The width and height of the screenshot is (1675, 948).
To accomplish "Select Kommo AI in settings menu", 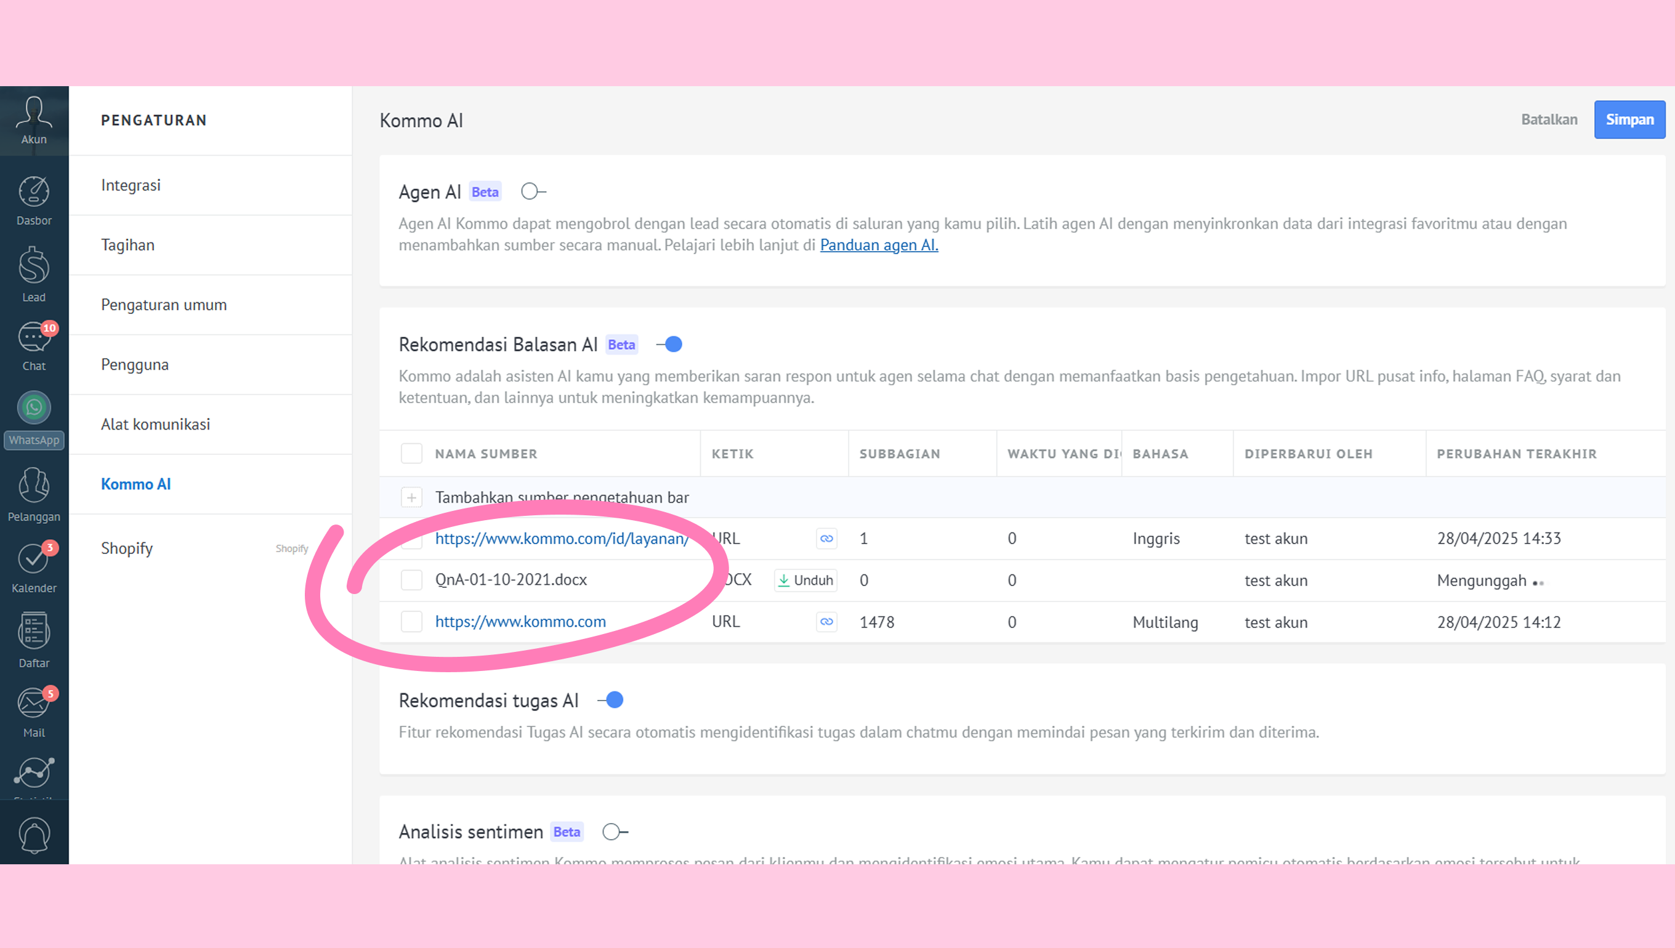I will [x=211, y=484].
